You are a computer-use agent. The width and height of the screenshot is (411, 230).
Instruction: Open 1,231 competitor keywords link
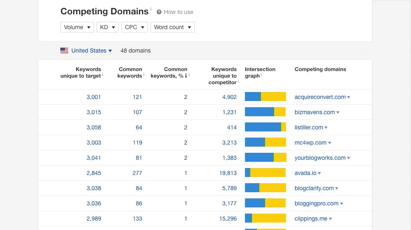point(229,112)
